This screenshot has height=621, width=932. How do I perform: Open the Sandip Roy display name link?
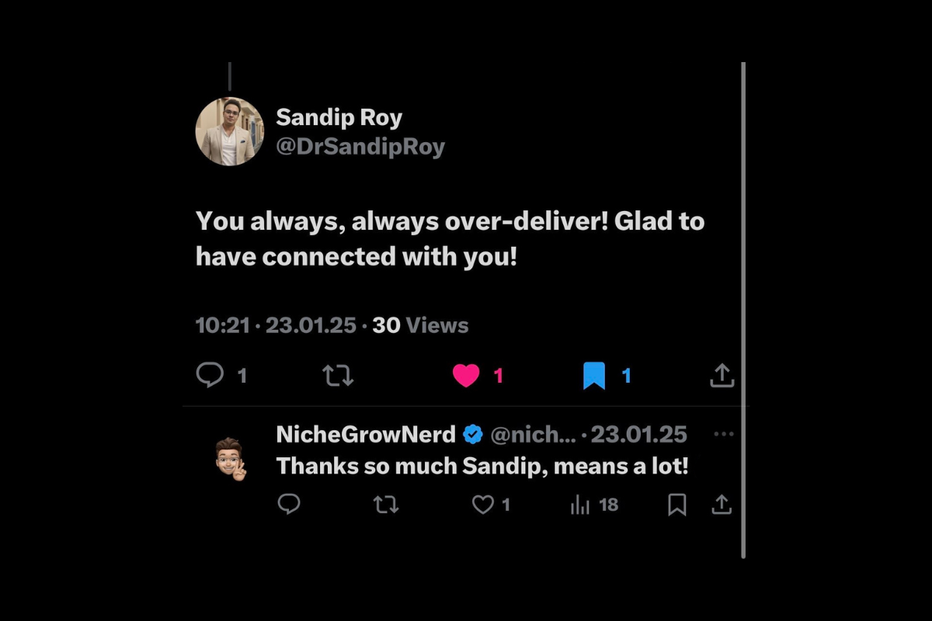pyautogui.click(x=339, y=117)
